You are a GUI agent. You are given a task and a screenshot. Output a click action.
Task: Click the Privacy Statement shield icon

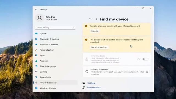point(87,71)
